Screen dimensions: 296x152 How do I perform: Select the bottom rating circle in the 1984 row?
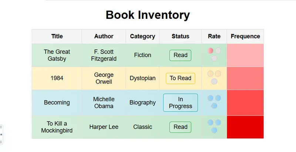[x=214, y=81]
